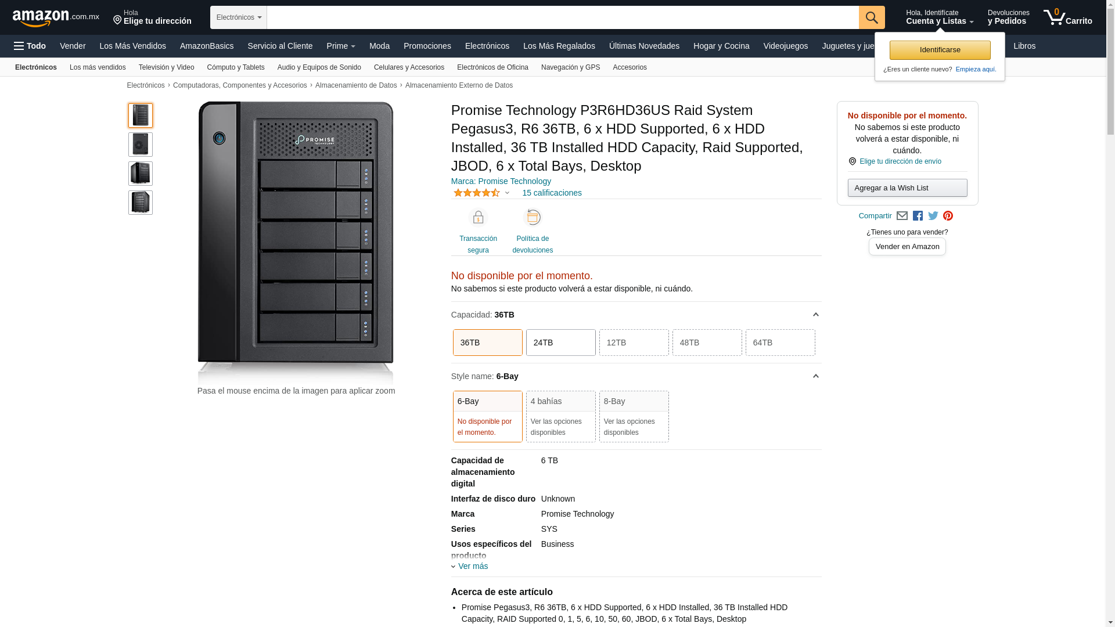Image resolution: width=1115 pixels, height=627 pixels.
Task: Select the 12TB capacity option
Action: 634,343
